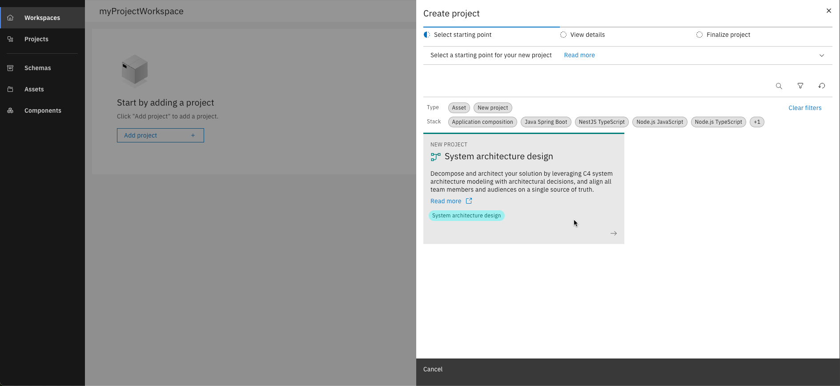Click the Clear filters link
This screenshot has height=386, width=840.
click(x=804, y=108)
